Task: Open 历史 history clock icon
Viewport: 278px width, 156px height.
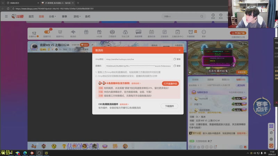Action: [x=213, y=16]
